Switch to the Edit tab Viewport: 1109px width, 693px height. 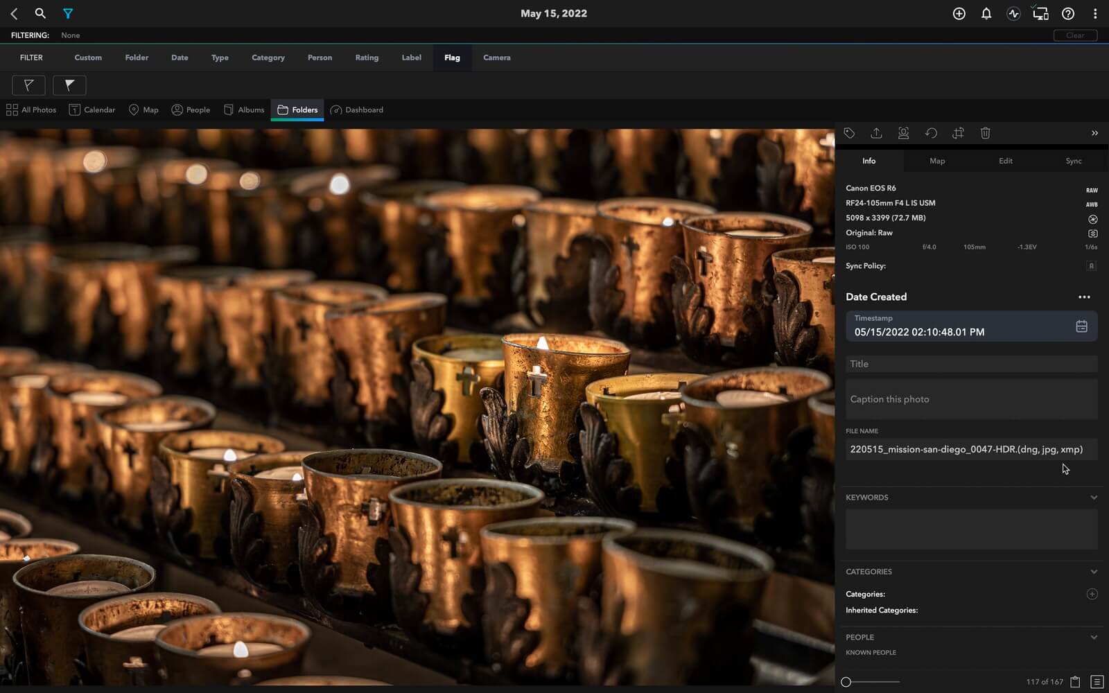[x=1005, y=161]
